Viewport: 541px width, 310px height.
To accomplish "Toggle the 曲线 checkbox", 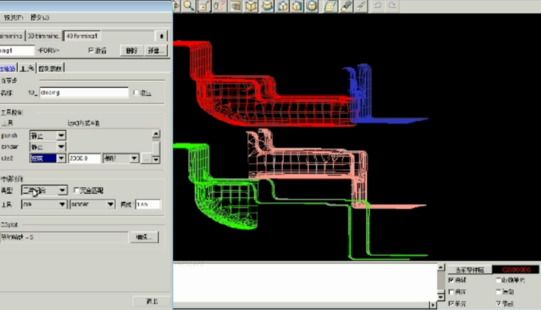I will pos(451,280).
